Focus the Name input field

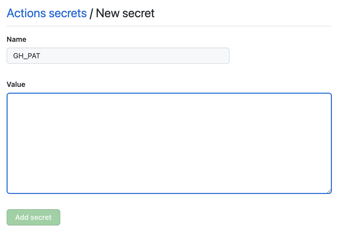[x=118, y=56]
